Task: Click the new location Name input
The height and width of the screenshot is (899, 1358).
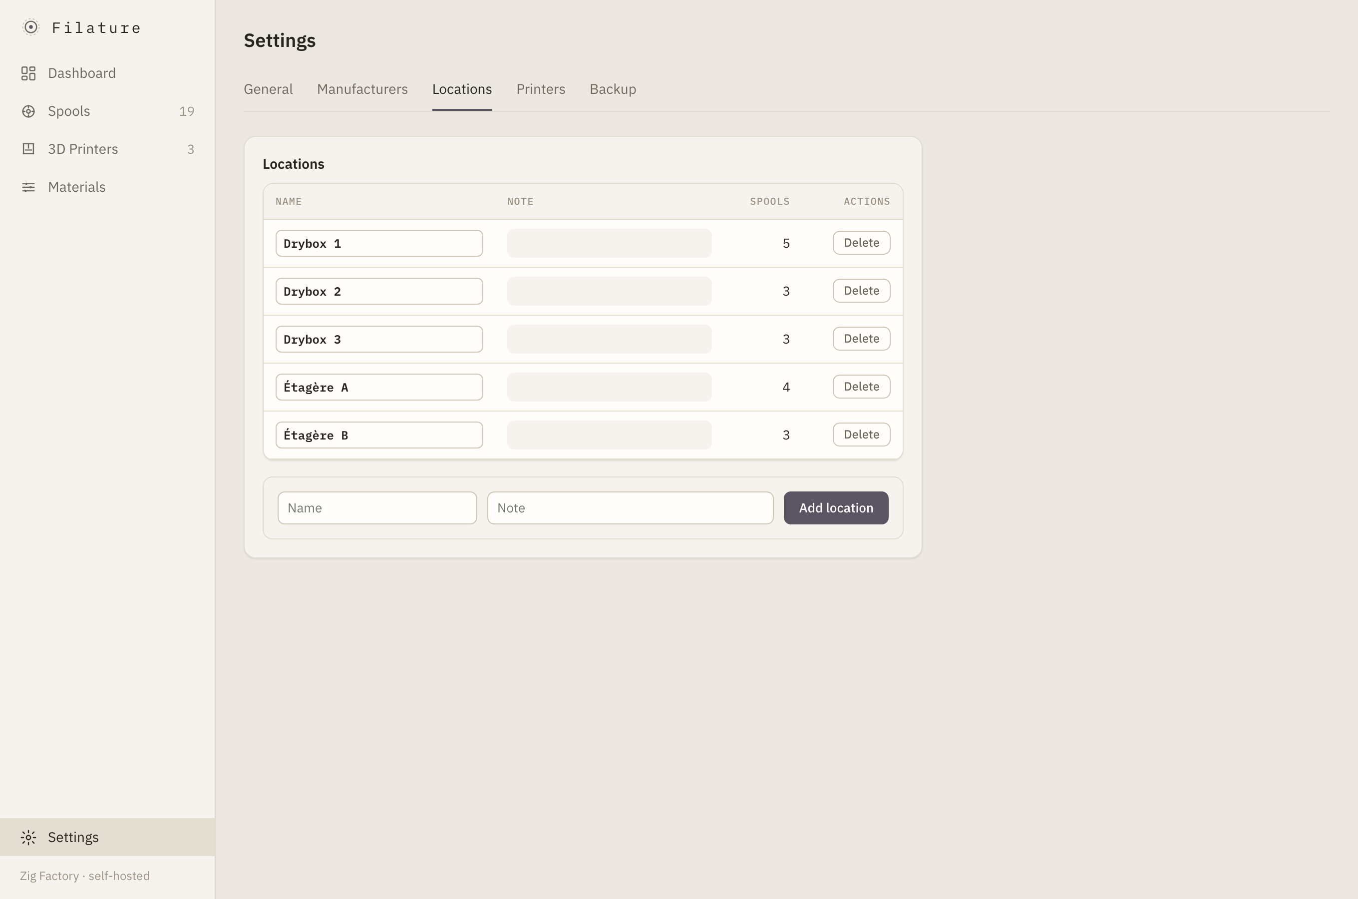Action: coord(377,508)
